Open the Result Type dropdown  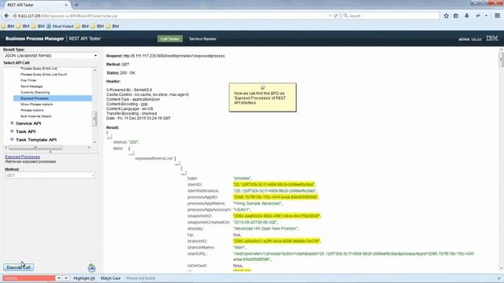coord(50,56)
